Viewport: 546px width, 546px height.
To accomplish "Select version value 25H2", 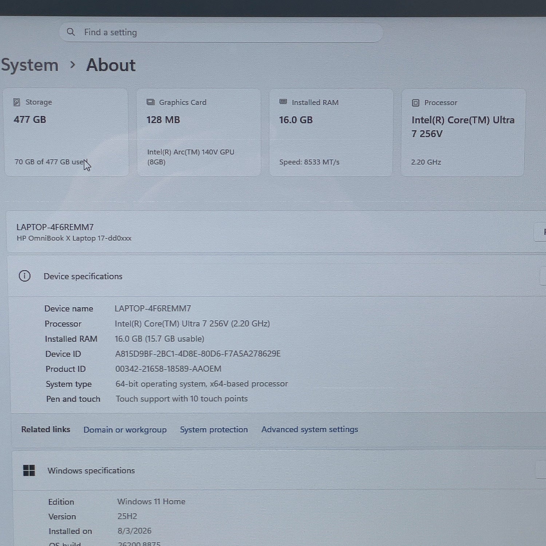I will (127, 516).
